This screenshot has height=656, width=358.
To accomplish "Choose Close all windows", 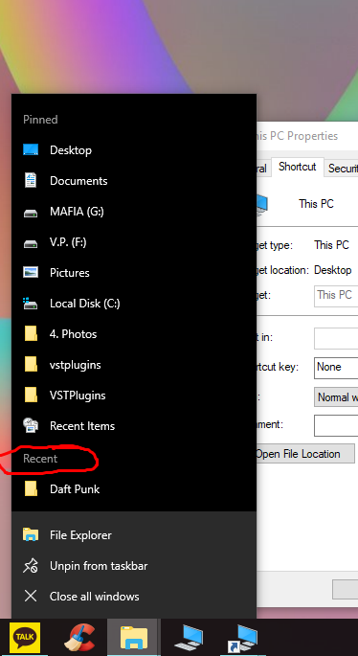I will click(x=134, y=597).
